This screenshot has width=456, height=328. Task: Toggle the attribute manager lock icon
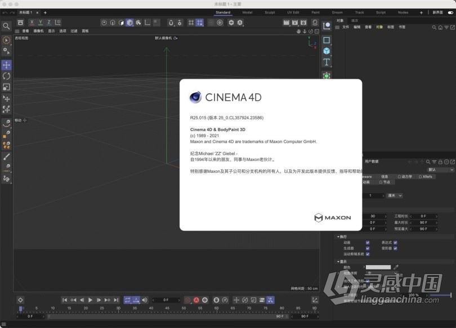(440, 162)
